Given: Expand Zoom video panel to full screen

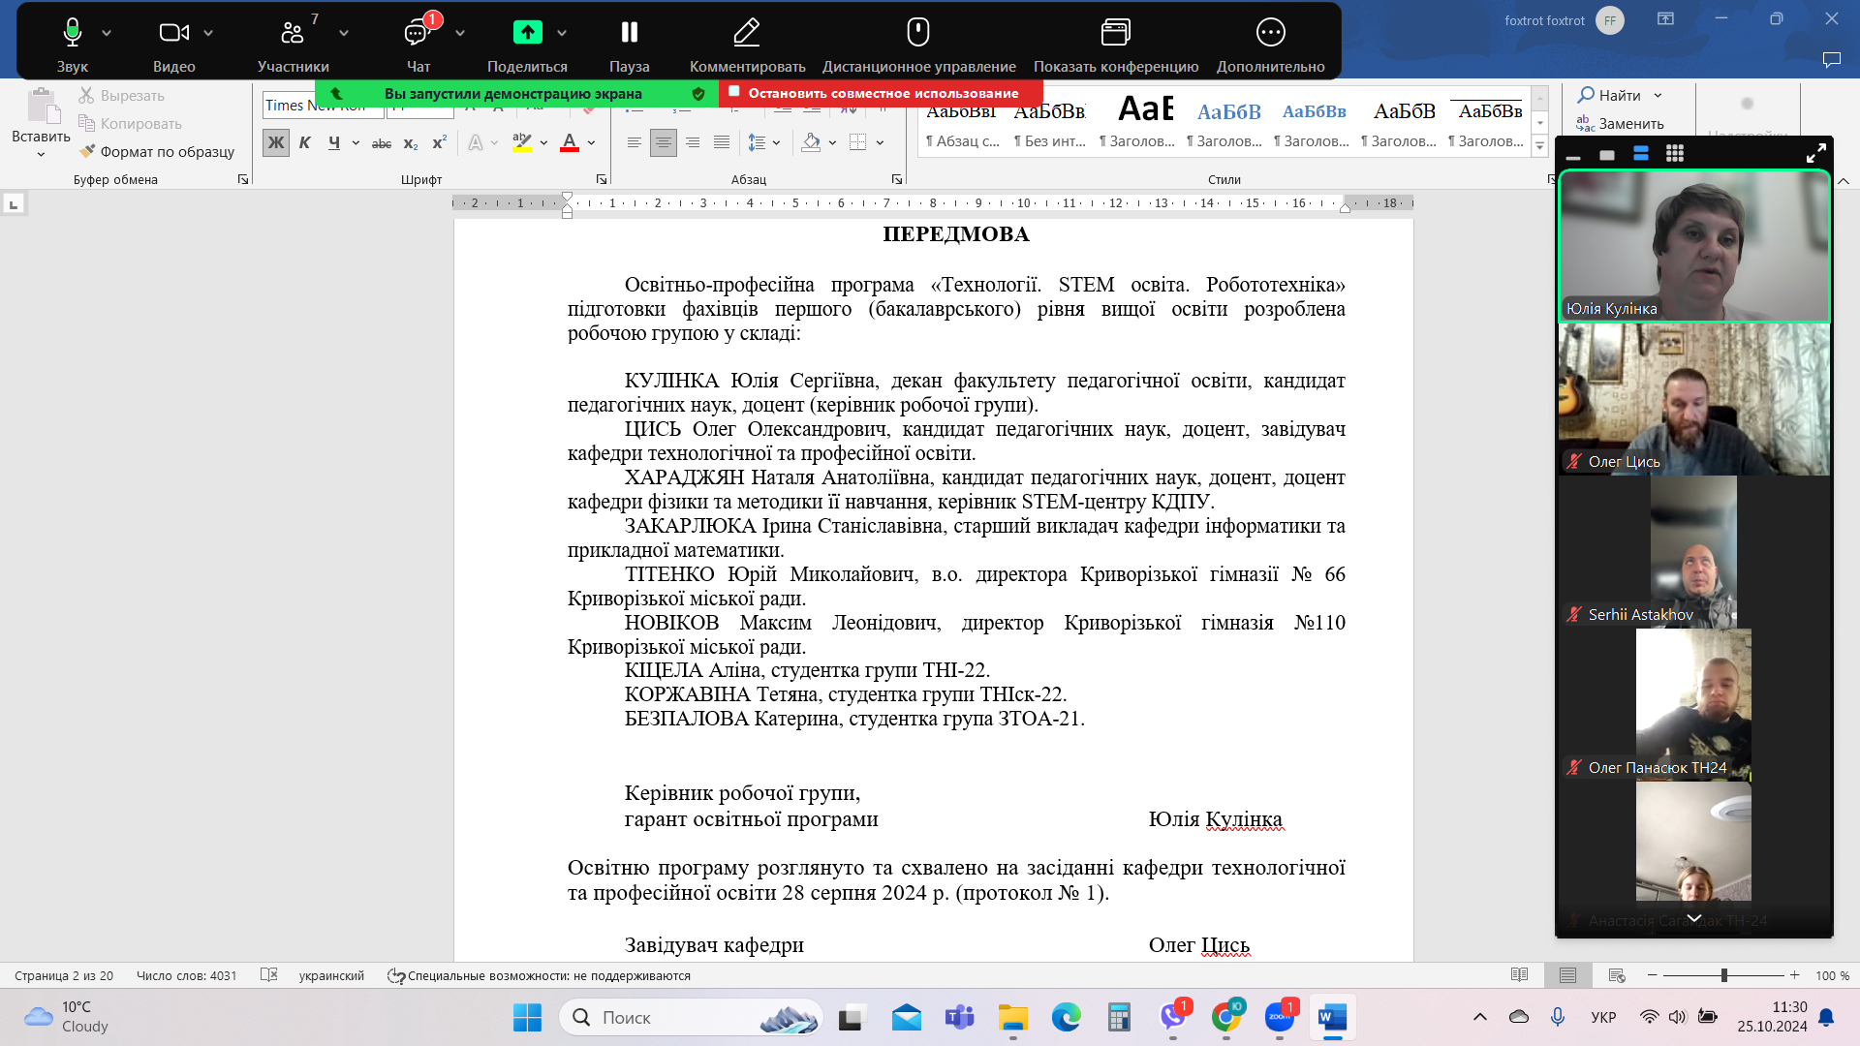Looking at the screenshot, I should pos(1816,153).
